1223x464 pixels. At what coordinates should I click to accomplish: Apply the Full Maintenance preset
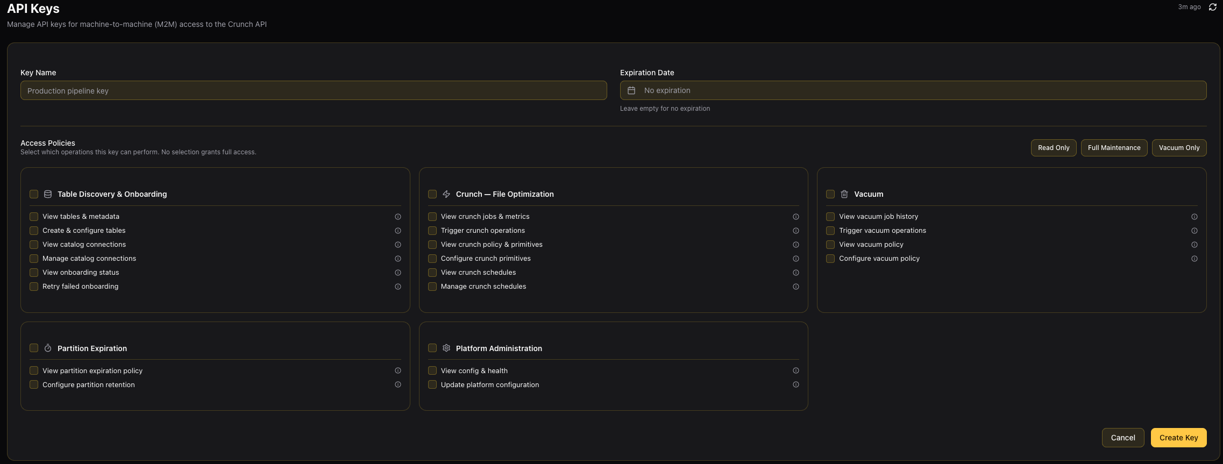[x=1114, y=148]
